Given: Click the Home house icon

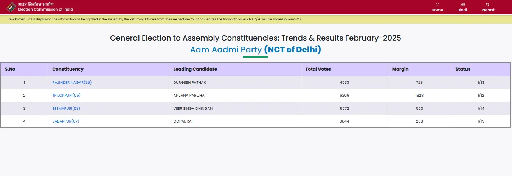Looking at the screenshot, I should click(437, 5).
